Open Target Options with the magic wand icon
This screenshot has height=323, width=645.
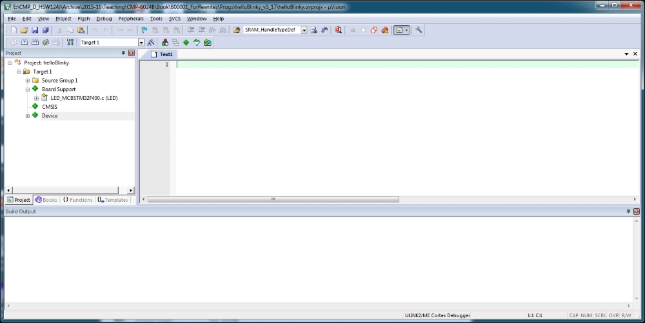pos(151,43)
